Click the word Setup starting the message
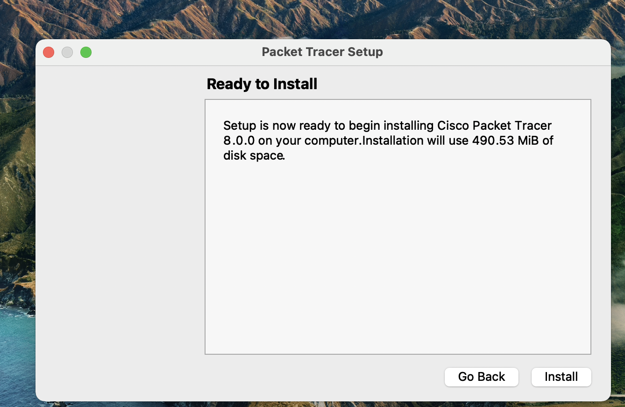The width and height of the screenshot is (625, 407). 240,126
